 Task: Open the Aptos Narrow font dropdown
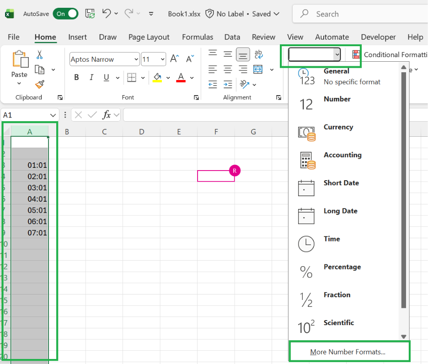(x=136, y=59)
